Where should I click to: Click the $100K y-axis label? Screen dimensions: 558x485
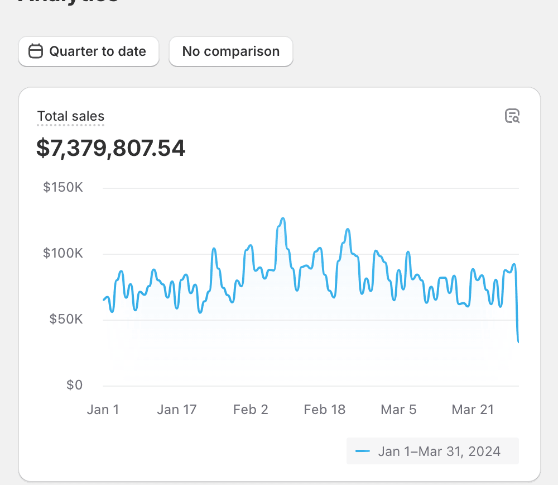click(x=63, y=253)
